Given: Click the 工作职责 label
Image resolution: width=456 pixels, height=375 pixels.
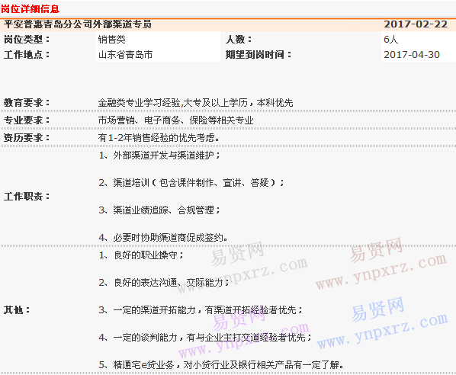Looking at the screenshot, I should (x=27, y=196).
